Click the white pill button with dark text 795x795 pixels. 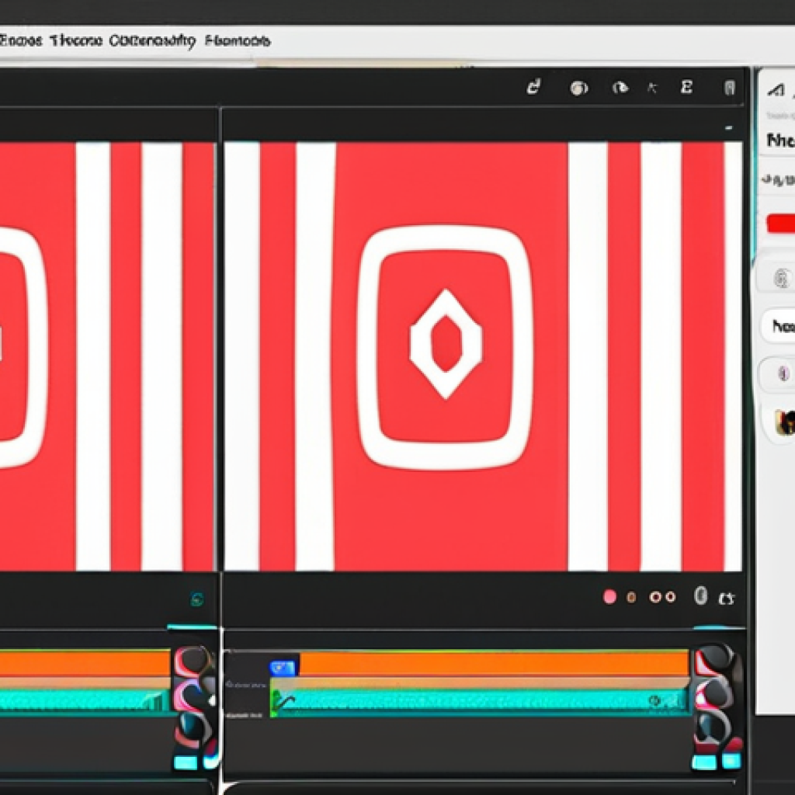coord(779,326)
